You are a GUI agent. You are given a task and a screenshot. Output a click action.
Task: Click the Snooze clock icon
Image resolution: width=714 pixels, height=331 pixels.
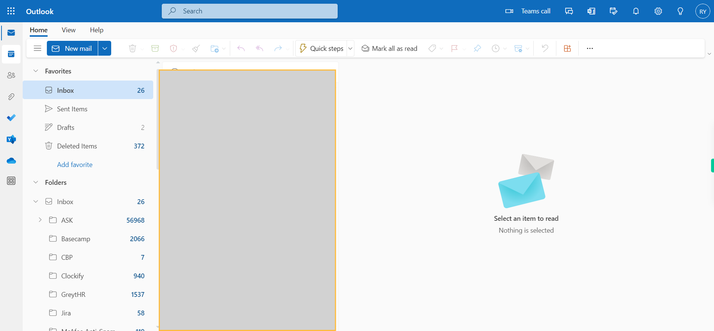tap(495, 48)
